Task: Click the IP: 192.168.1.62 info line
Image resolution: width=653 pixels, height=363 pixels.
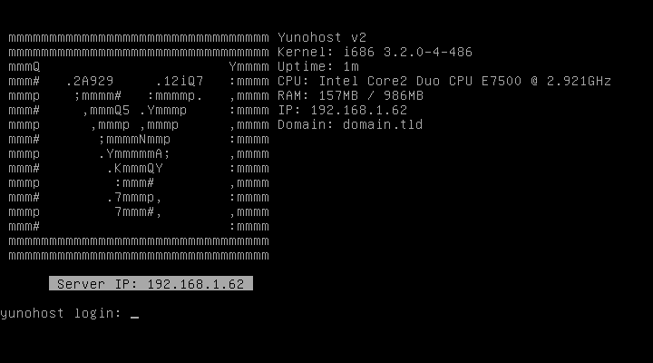Action: (x=342, y=110)
